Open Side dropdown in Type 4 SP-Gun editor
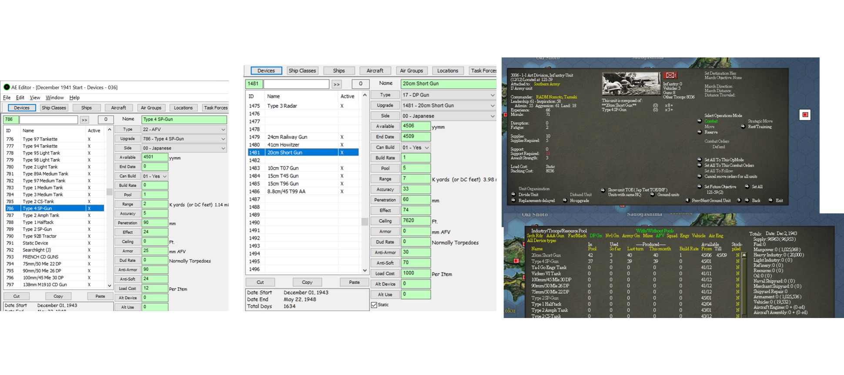 (184, 148)
